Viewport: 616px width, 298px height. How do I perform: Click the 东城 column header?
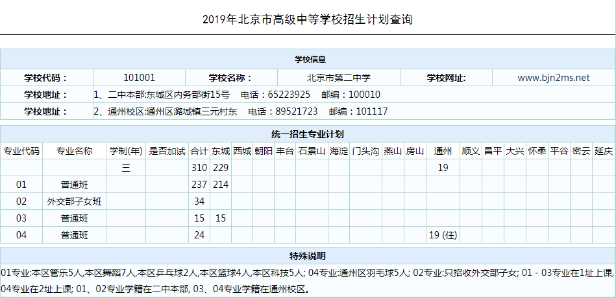[x=221, y=151]
